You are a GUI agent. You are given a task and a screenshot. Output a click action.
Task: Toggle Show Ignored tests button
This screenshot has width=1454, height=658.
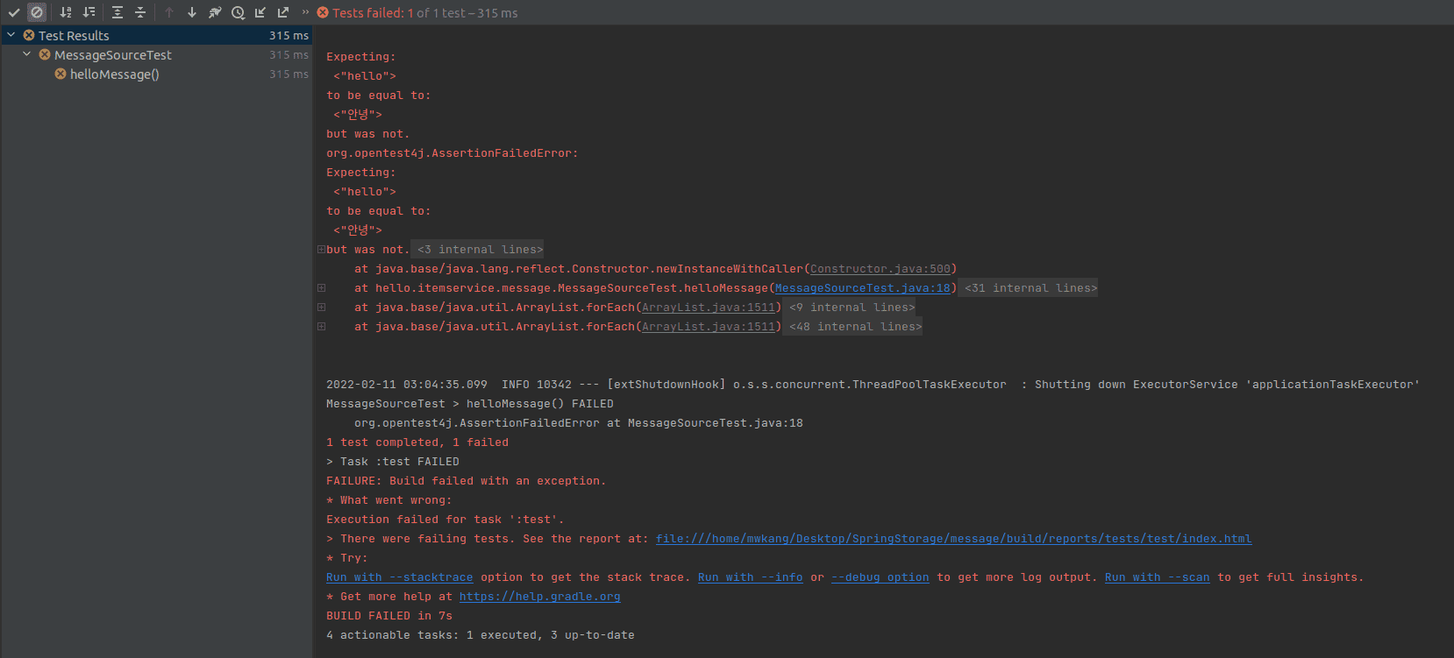(36, 12)
